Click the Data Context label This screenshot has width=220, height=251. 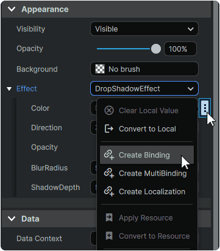(39, 239)
